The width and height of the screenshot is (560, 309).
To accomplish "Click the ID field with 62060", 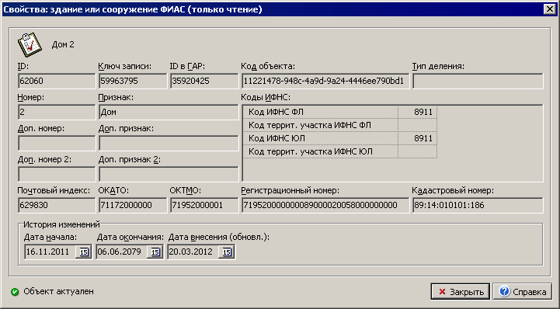I will point(57,81).
